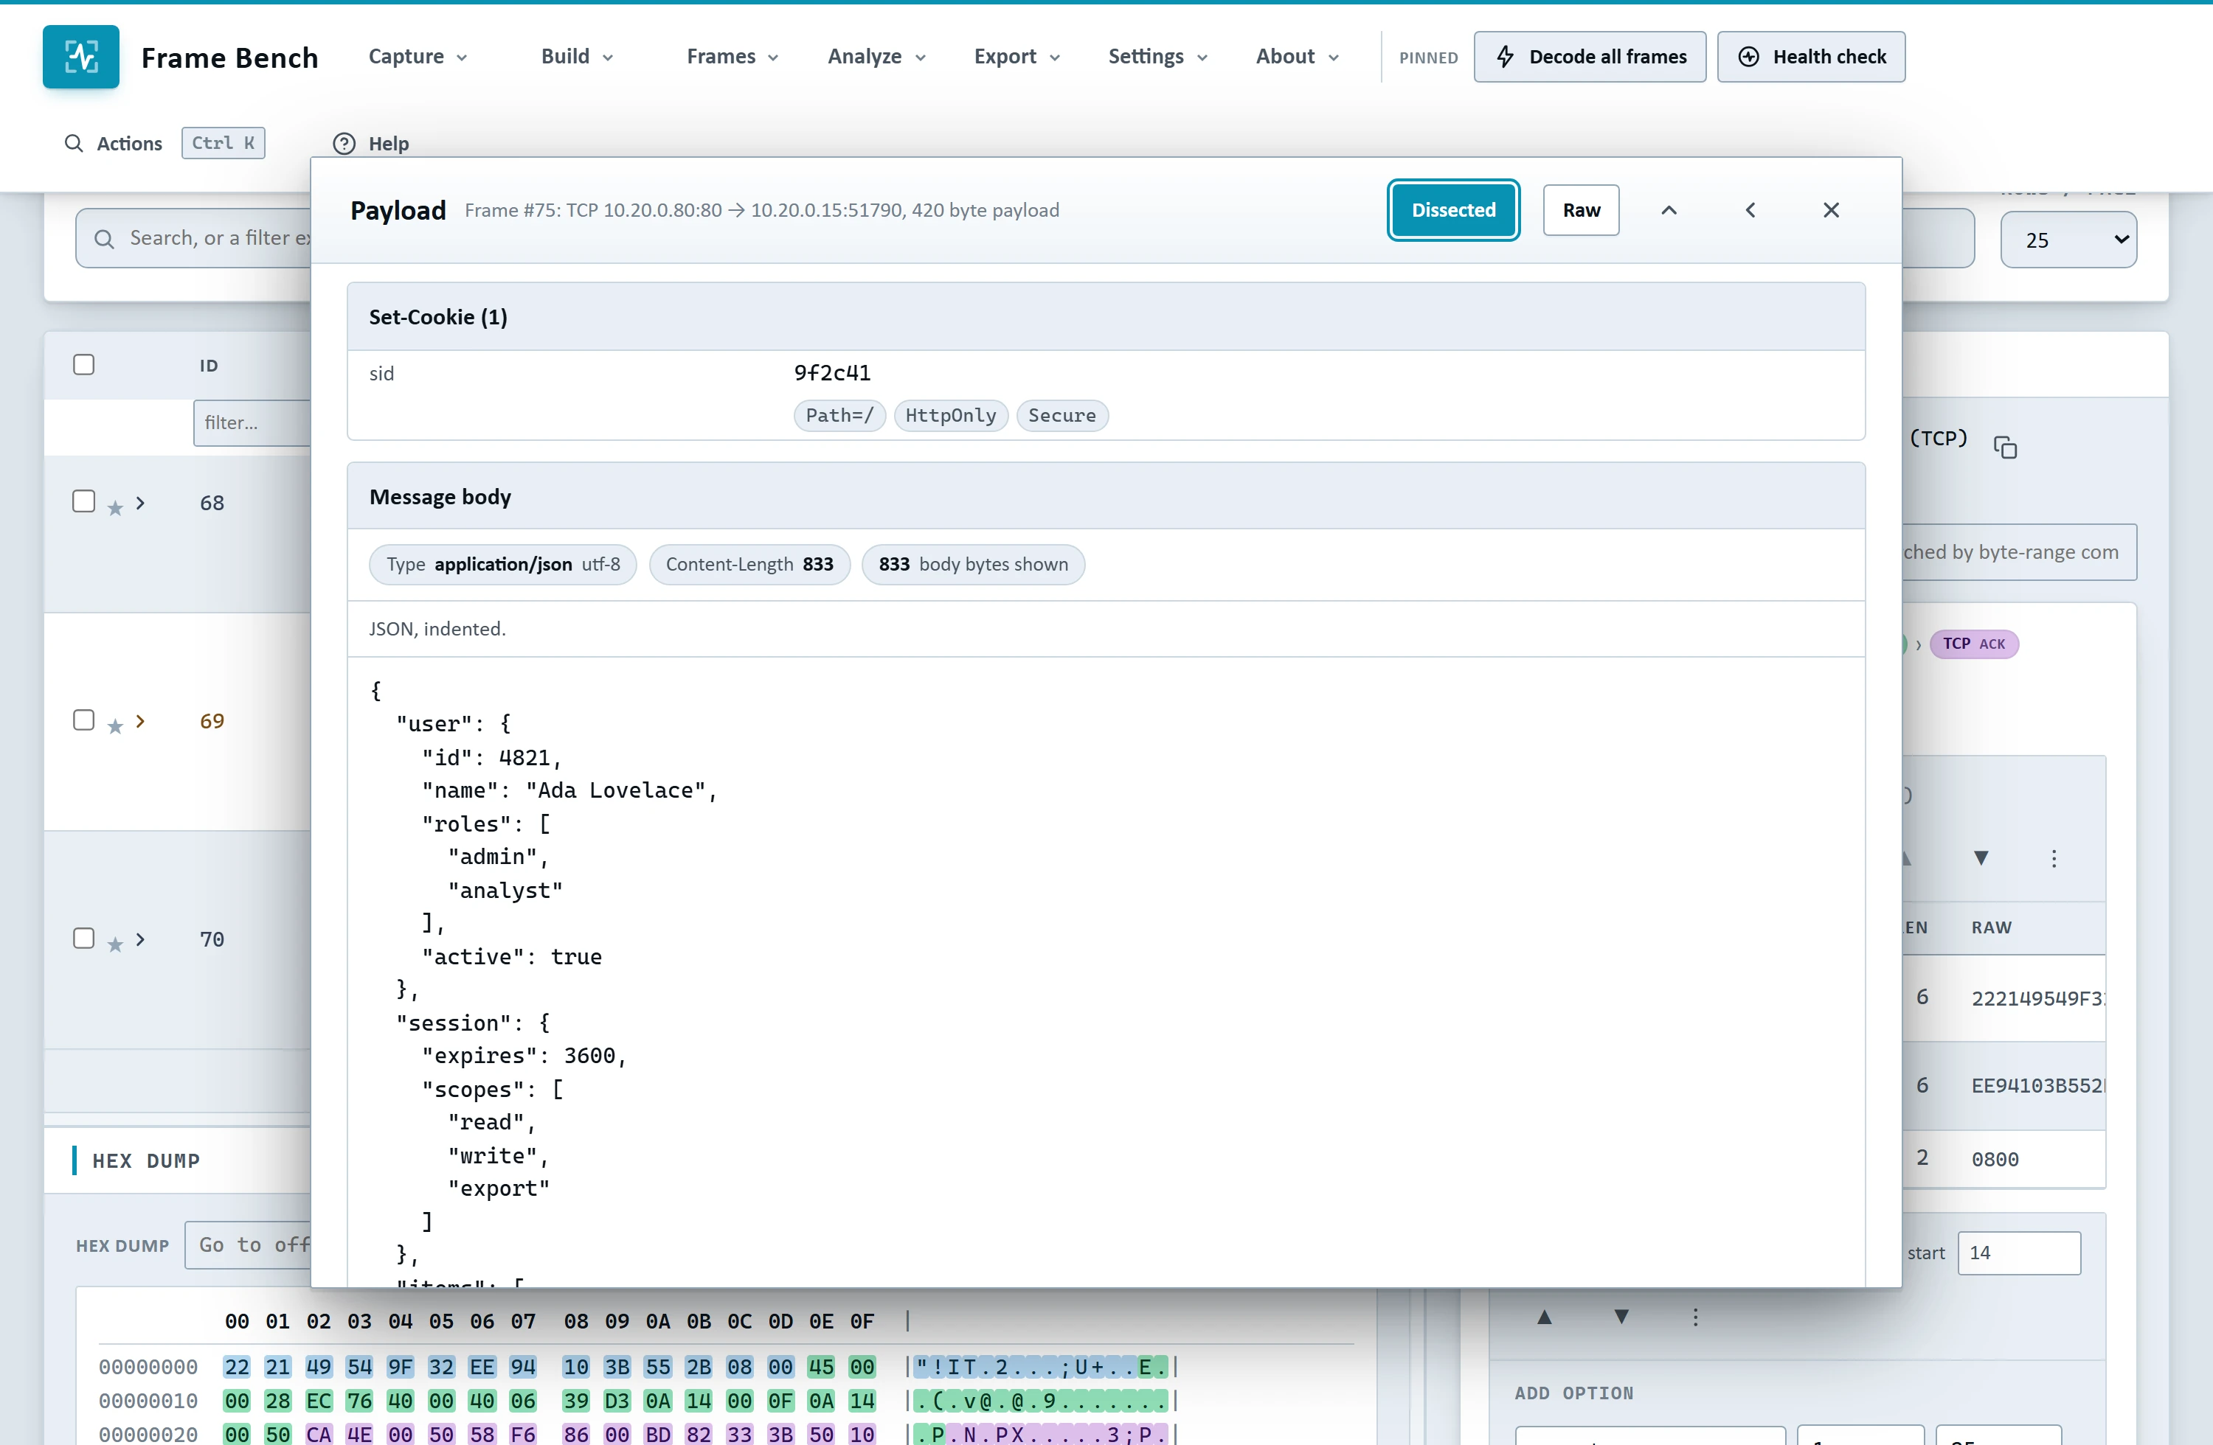Screen dimensions: 2213x1445
Task: Expand frame 69 row
Action: tap(140, 721)
